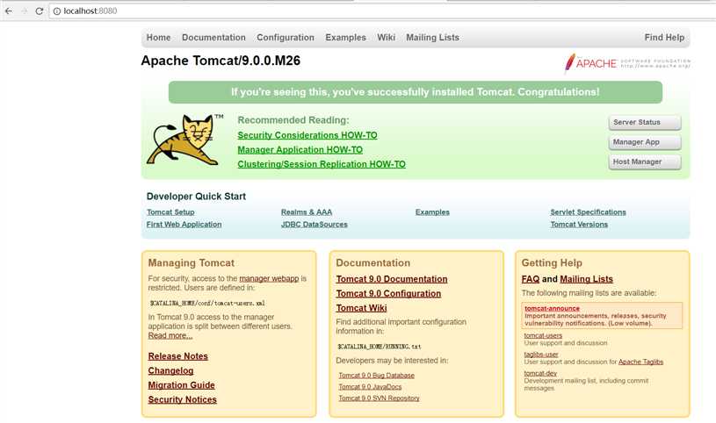Focus the localhost:8080 address bar

384,11
